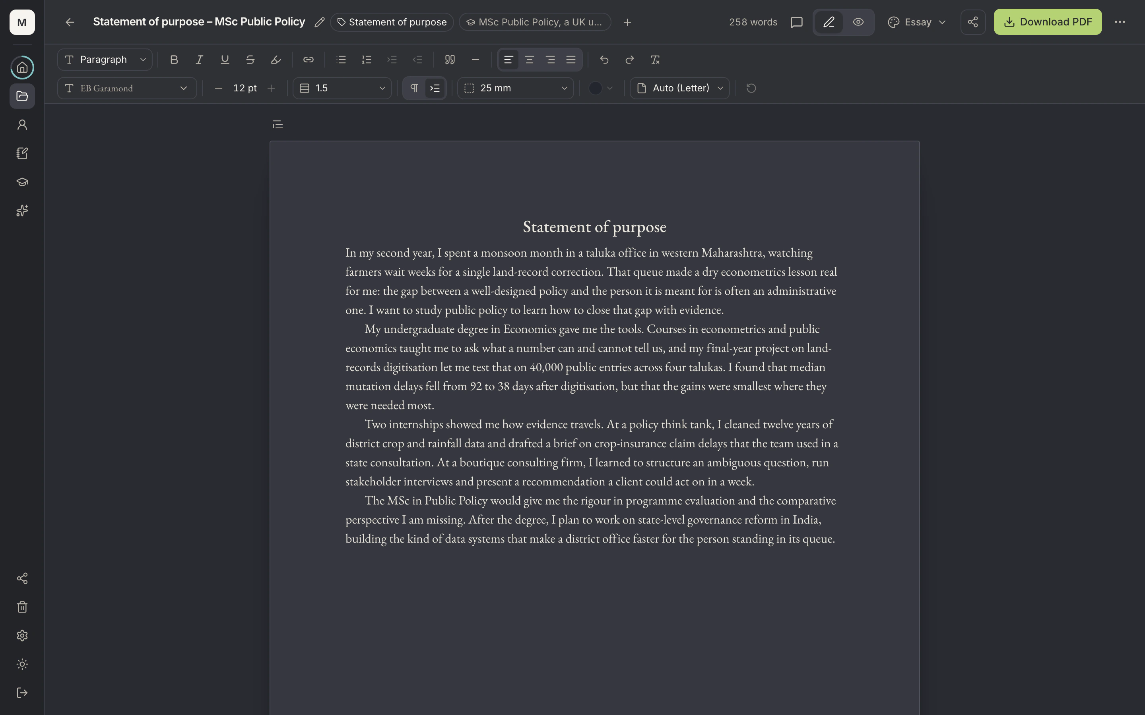Screen dimensions: 1145x715
Task: Click the document title in header
Action: click(x=199, y=22)
